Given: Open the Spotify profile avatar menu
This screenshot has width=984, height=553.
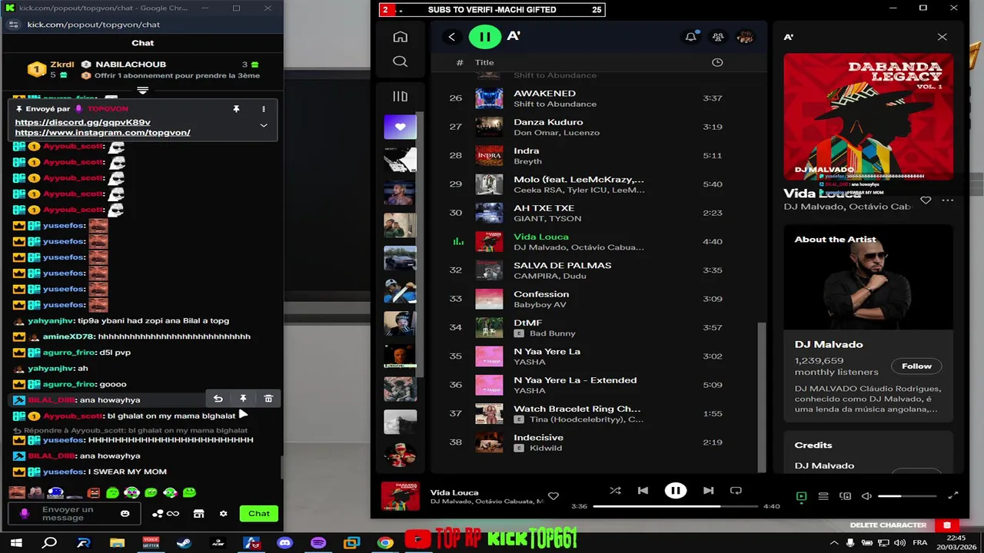Looking at the screenshot, I should tap(744, 37).
